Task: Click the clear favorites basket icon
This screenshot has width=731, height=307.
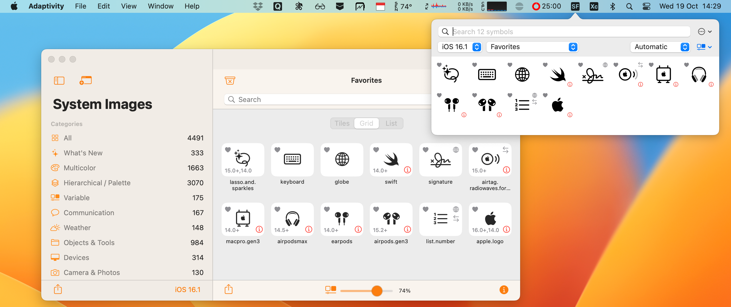Action: pyautogui.click(x=230, y=81)
